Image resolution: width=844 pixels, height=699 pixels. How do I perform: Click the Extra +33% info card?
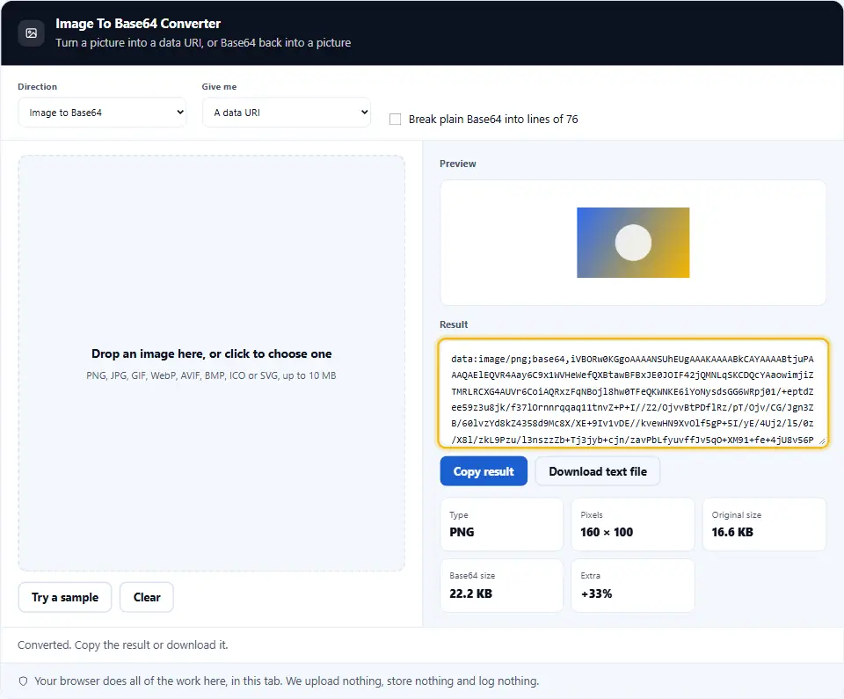(x=632, y=586)
